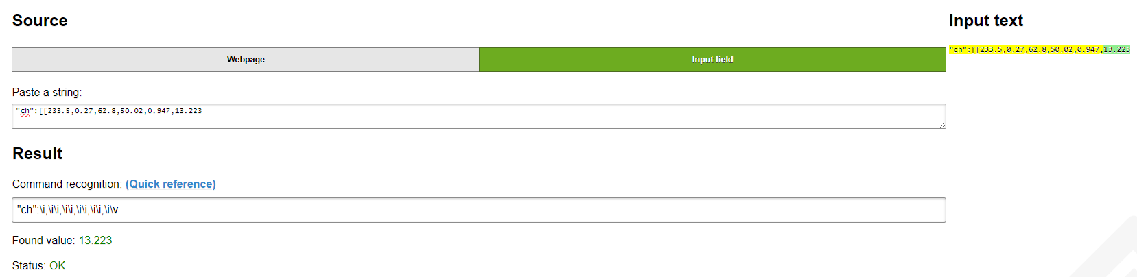Switch to the Webpage source tab
This screenshot has width=1137, height=277.
click(x=246, y=60)
